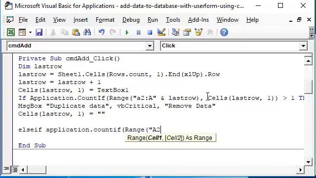
Task: Open the Add-Ins menu
Action: [x=198, y=20]
